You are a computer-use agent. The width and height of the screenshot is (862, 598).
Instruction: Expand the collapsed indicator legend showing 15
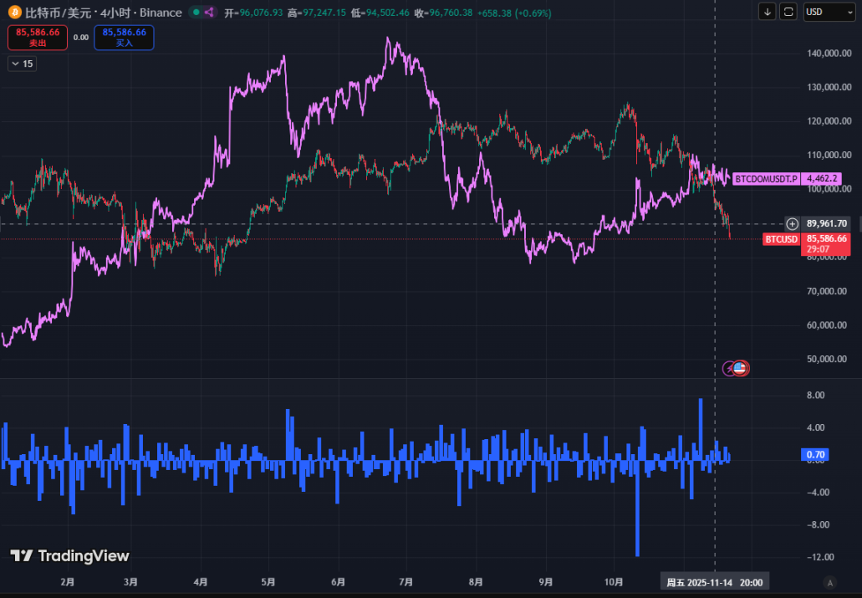(x=22, y=64)
